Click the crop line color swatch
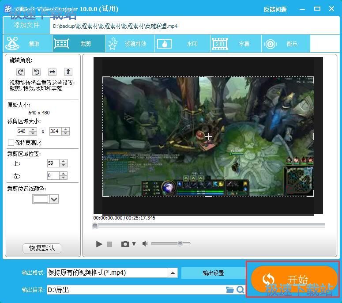The height and width of the screenshot is (303, 342). (x=40, y=199)
